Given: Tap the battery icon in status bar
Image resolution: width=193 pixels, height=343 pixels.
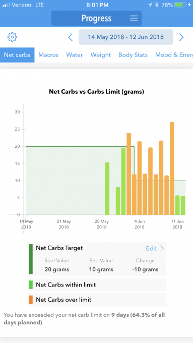Looking at the screenshot, I should click(181, 5).
